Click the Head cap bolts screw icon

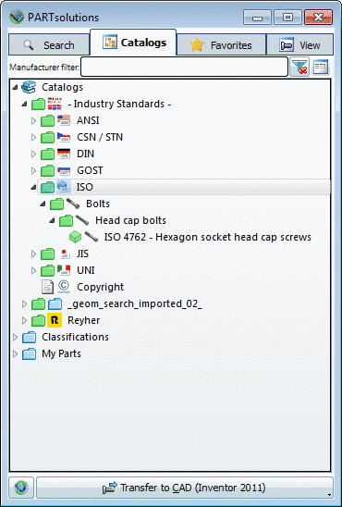pos(82,220)
